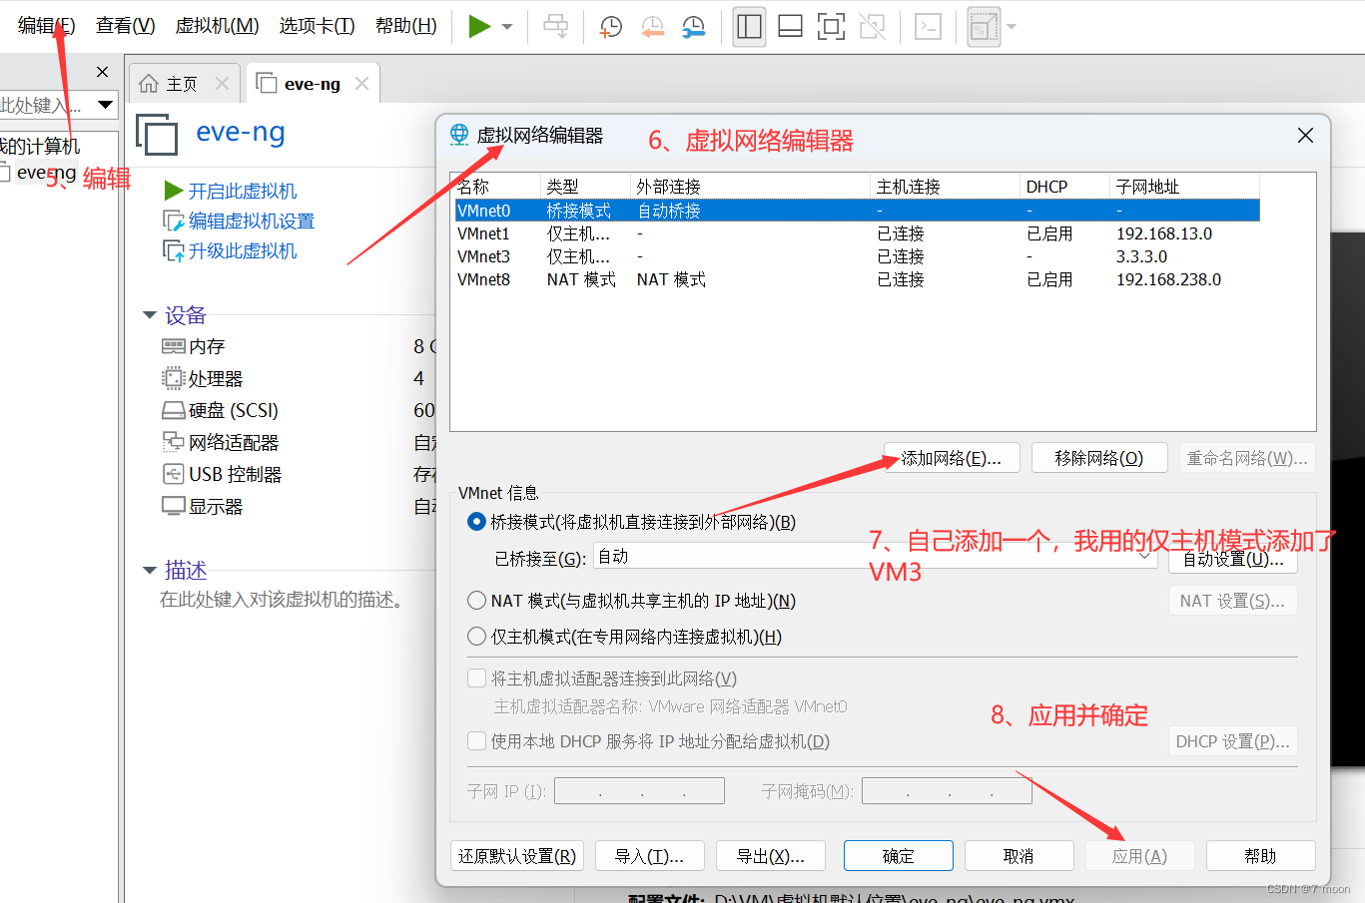Open the 虚拟机(M) menu
1365x903 pixels.
click(x=217, y=26)
